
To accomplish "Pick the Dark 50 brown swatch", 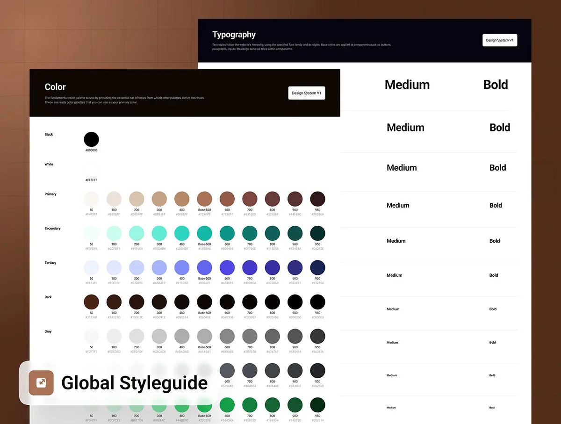I will (91, 302).
